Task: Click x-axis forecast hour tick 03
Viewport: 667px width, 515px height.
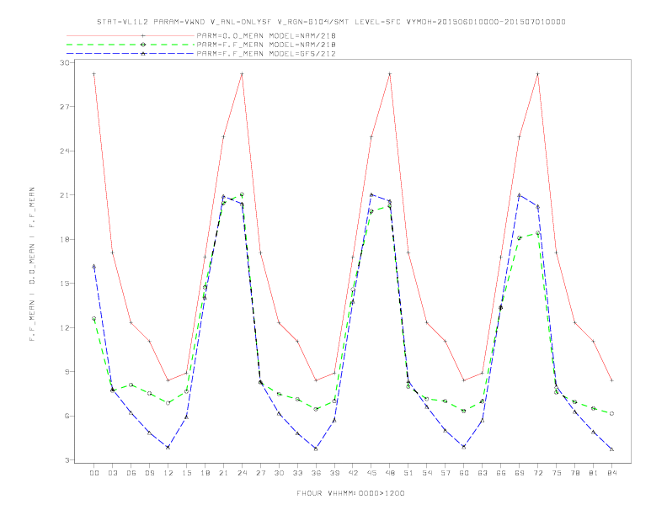Action: coord(112,473)
